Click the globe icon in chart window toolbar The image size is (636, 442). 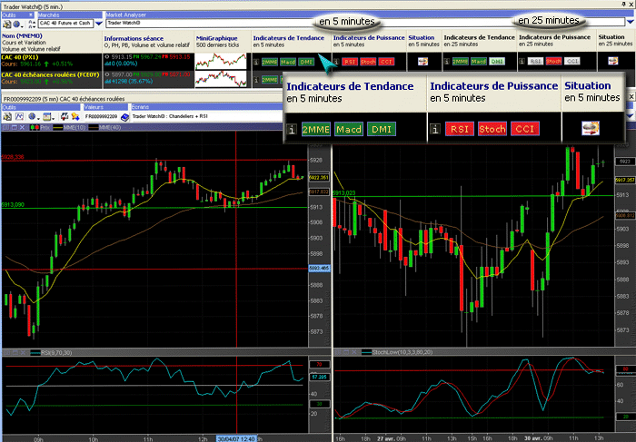pos(32,117)
